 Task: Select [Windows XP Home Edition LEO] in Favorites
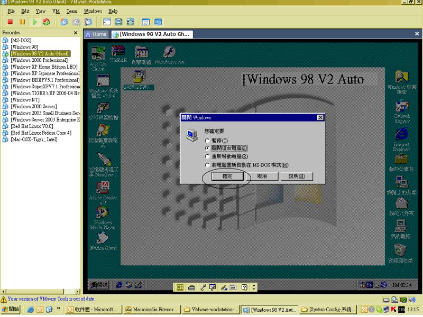44,67
